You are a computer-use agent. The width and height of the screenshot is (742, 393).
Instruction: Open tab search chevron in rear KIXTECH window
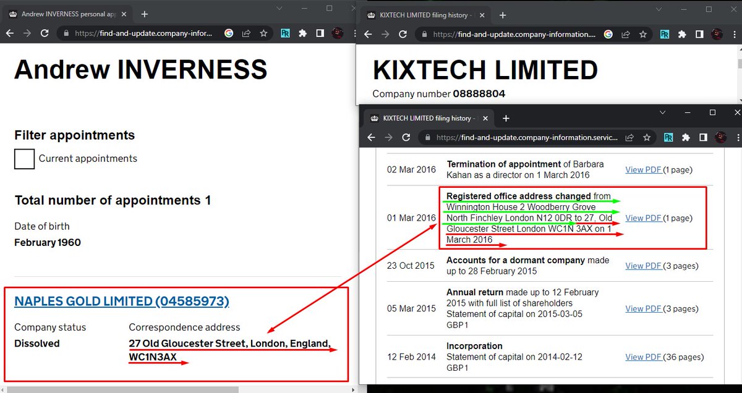(658, 9)
